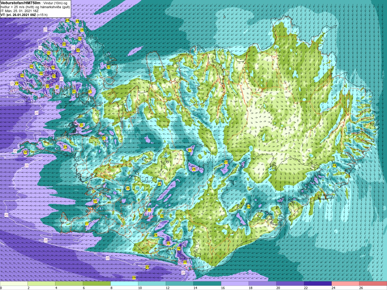
Task: Click the legend tick number "0"
Action: click(x=1, y=288)
